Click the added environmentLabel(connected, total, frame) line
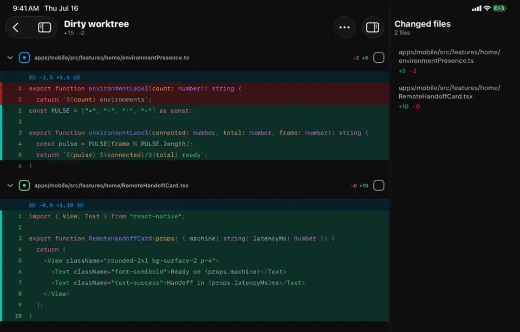The width and height of the screenshot is (520, 332). [x=194, y=133]
